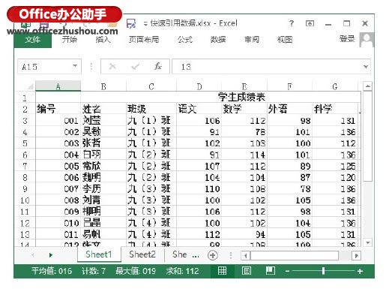Click the 班级 header cell
The image size is (386, 289).
tap(151, 110)
